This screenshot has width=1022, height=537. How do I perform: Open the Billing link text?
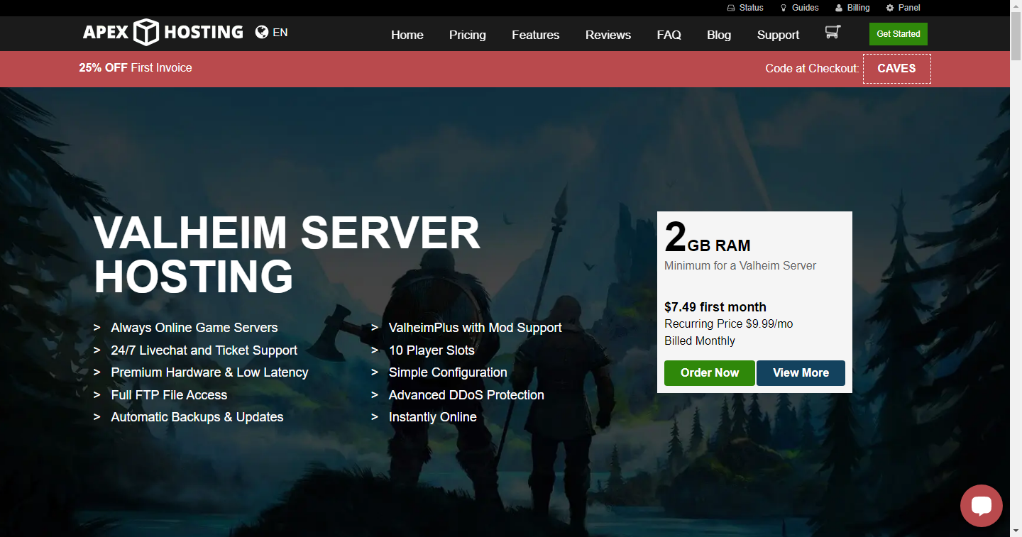tap(859, 8)
